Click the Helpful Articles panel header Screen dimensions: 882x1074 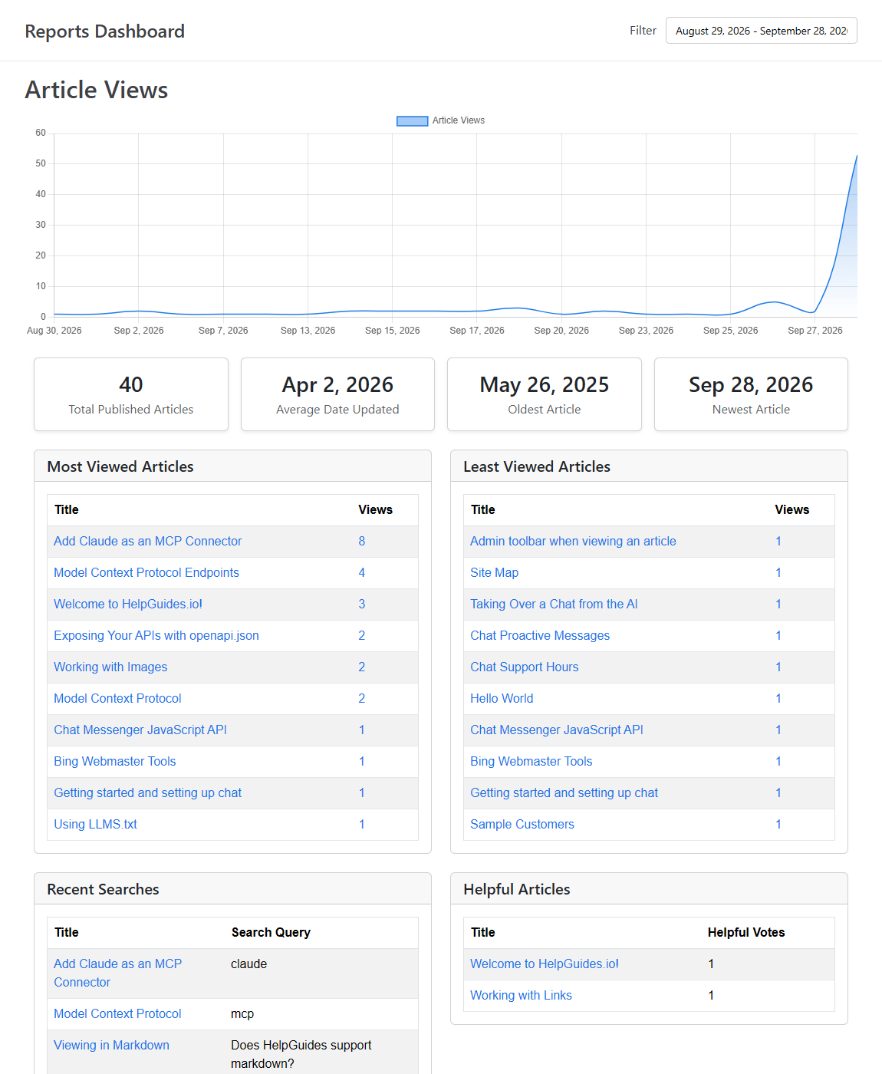pos(649,889)
